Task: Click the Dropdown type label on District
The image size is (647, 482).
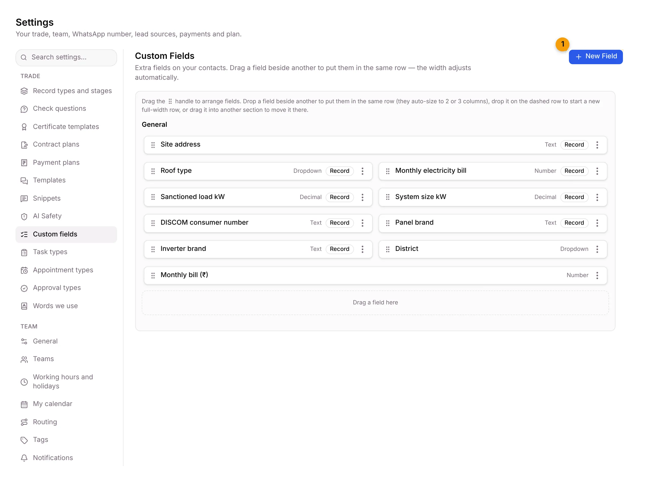Action: pos(574,249)
